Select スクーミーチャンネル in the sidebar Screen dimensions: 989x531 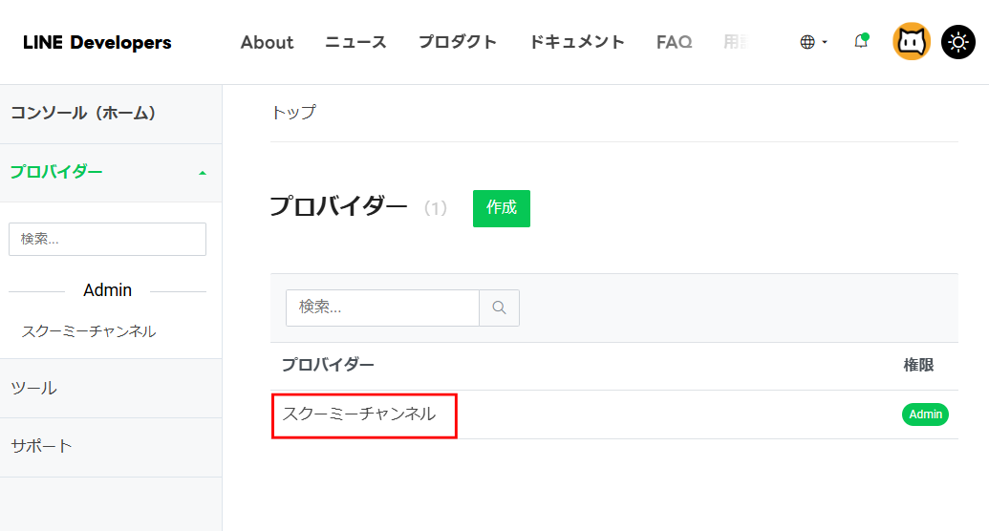click(x=89, y=331)
